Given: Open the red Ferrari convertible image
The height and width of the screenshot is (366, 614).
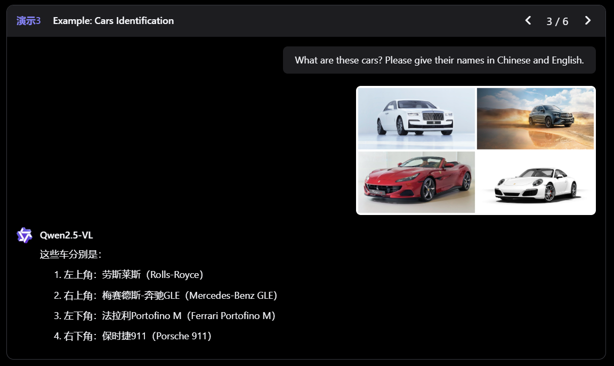Looking at the screenshot, I should (416, 182).
